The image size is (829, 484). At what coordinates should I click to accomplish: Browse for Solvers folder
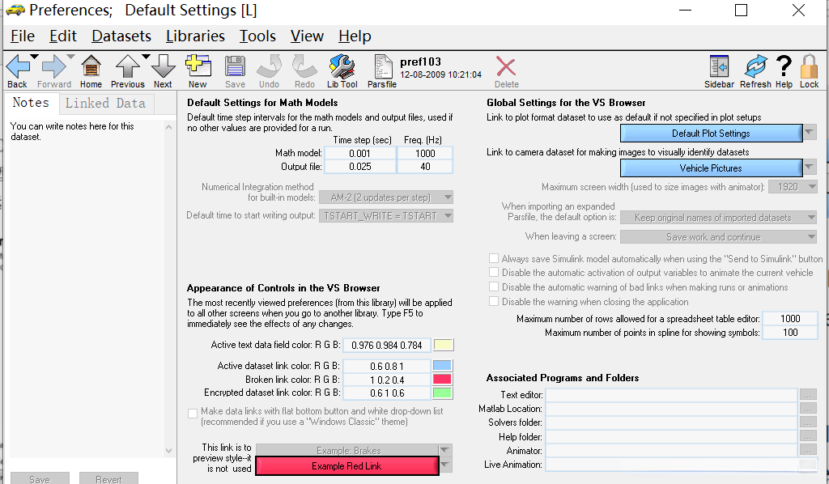click(x=808, y=422)
